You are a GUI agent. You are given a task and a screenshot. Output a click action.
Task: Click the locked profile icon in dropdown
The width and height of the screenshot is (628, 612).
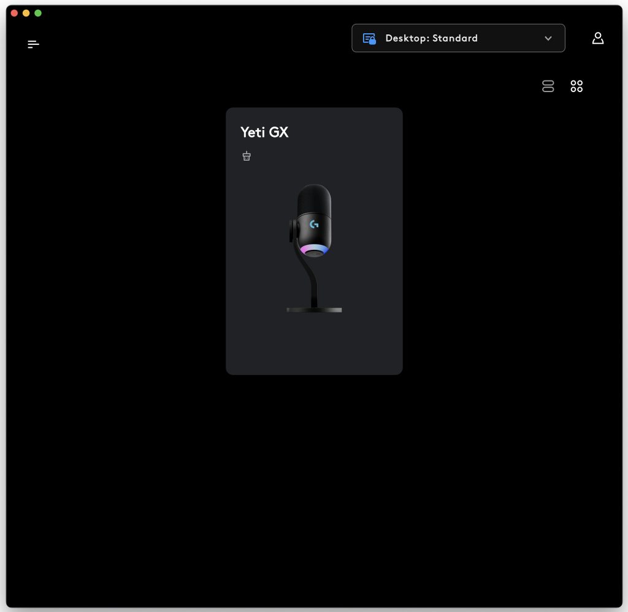(369, 39)
